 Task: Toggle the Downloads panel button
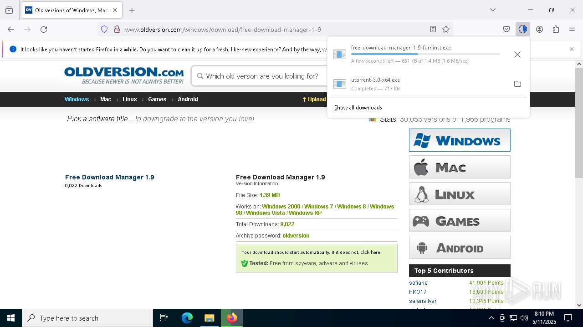pos(523,29)
